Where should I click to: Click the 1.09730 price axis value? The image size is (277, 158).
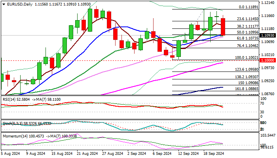tap(268, 68)
